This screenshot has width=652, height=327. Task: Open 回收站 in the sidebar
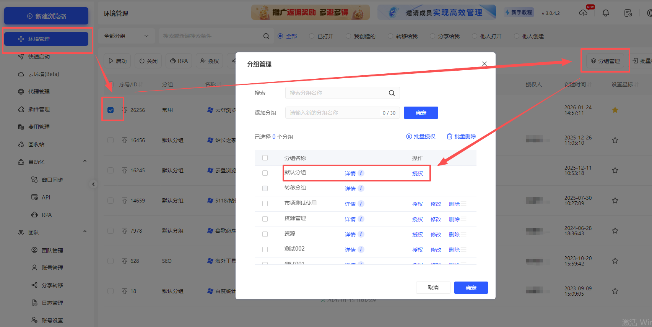36,144
